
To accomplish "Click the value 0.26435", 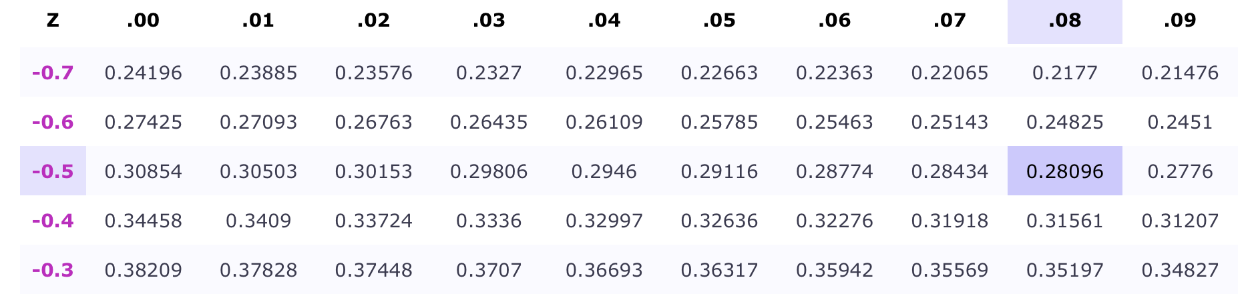I will click(489, 122).
